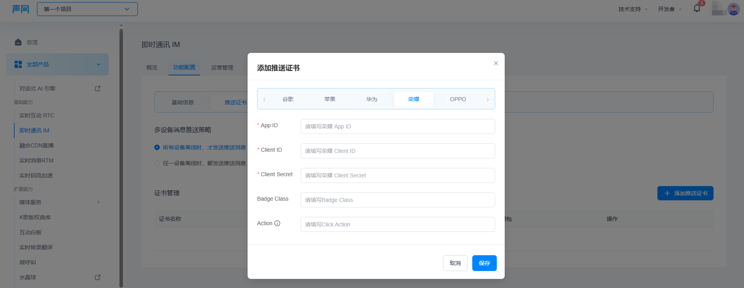Collapse the 全部产品 section
The image size is (744, 288).
point(98,64)
